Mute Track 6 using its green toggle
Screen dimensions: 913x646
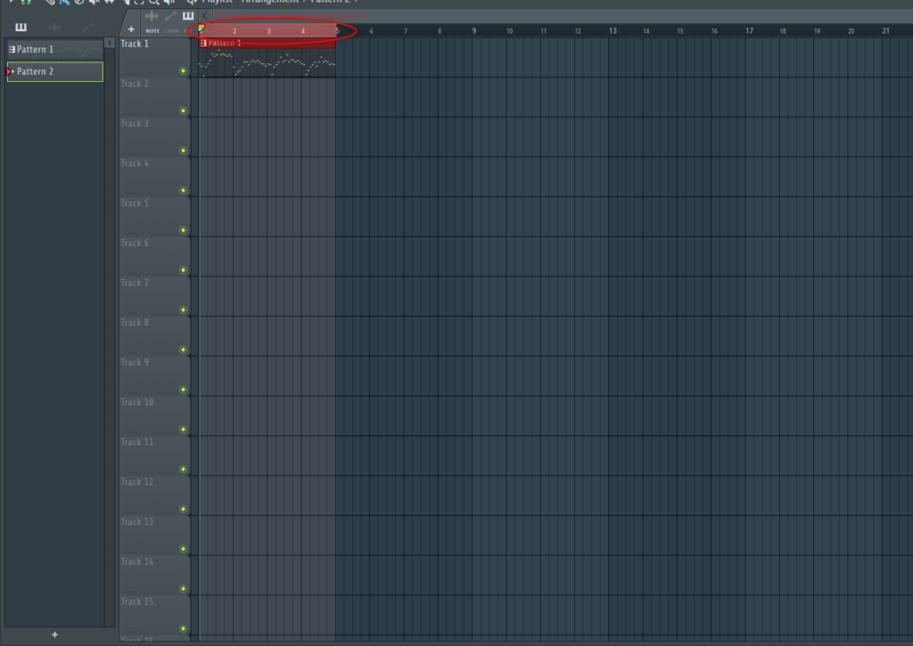(x=183, y=270)
